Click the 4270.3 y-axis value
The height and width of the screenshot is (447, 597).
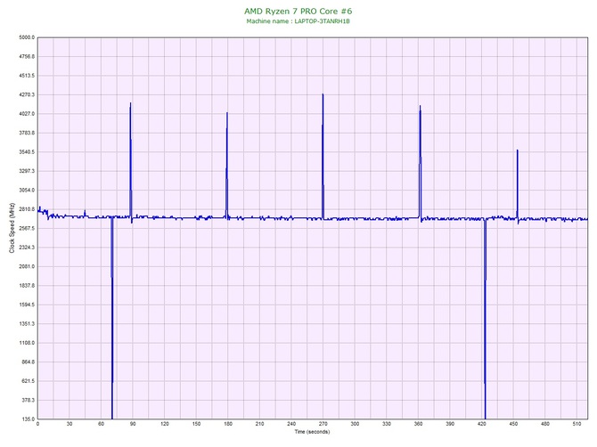point(27,94)
